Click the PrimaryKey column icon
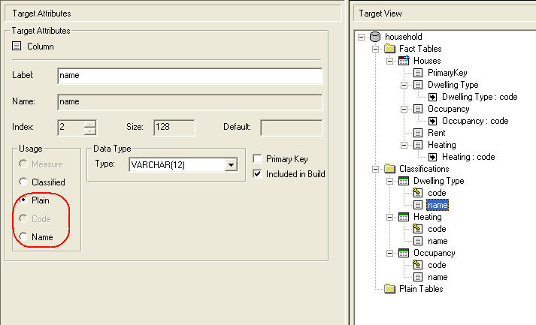Screen dimensions: 536x325 coord(418,73)
